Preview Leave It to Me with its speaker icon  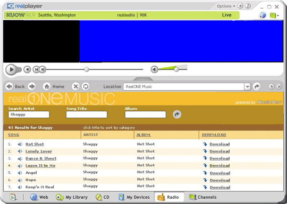(20, 166)
